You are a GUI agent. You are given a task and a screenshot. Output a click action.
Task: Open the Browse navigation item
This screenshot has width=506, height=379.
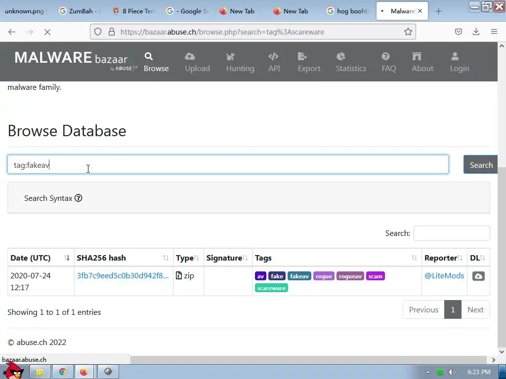point(156,62)
